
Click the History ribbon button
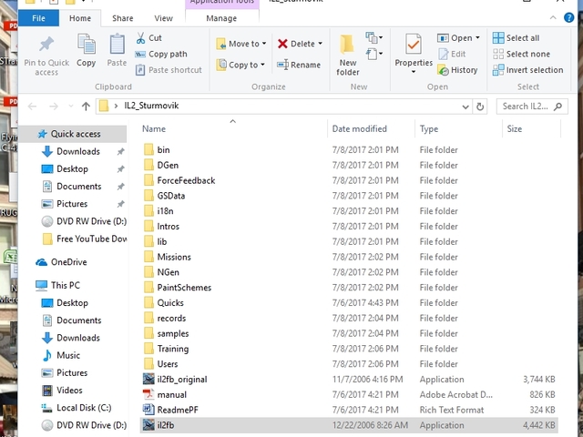point(457,70)
